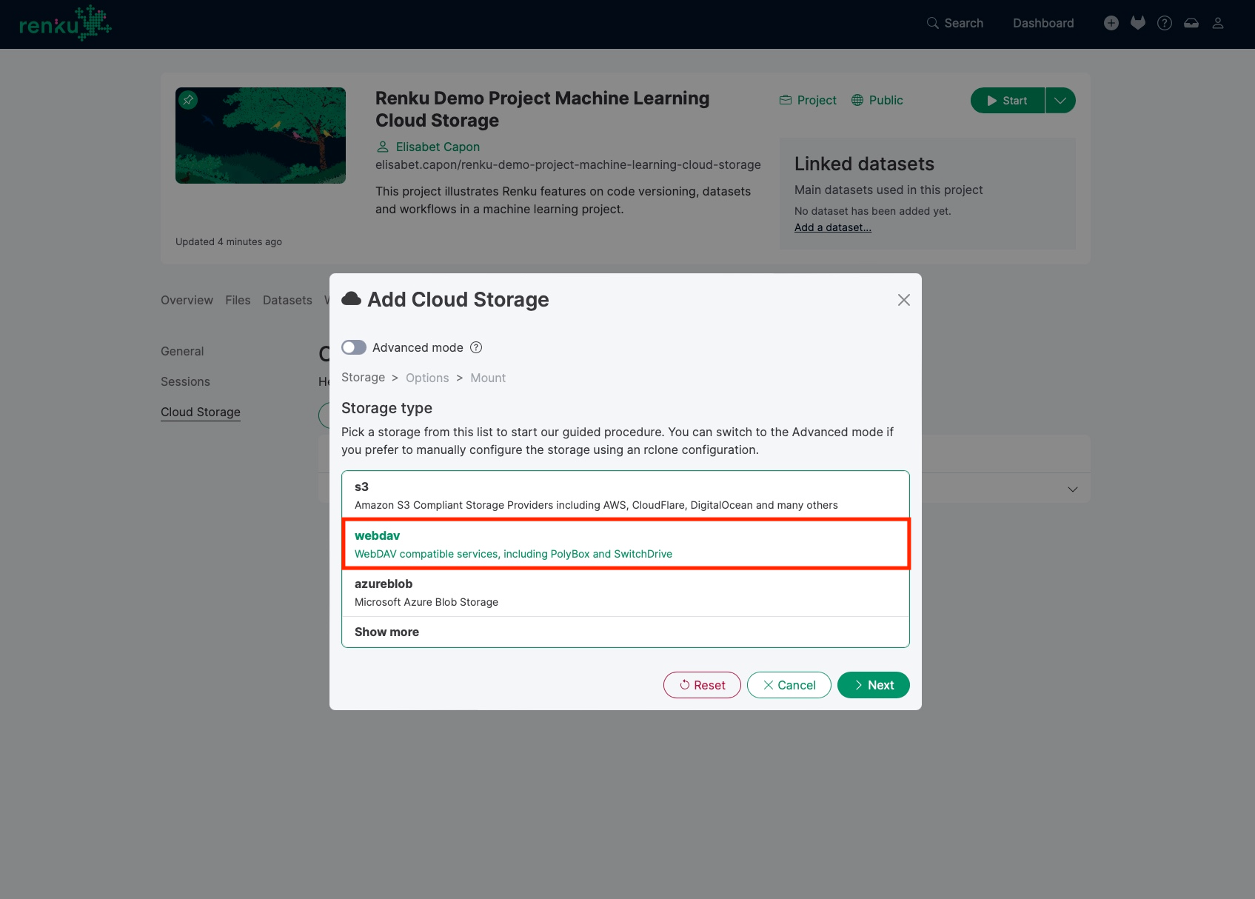Viewport: 1255px width, 899px height.
Task: Open the user account icon
Action: 1218,23
